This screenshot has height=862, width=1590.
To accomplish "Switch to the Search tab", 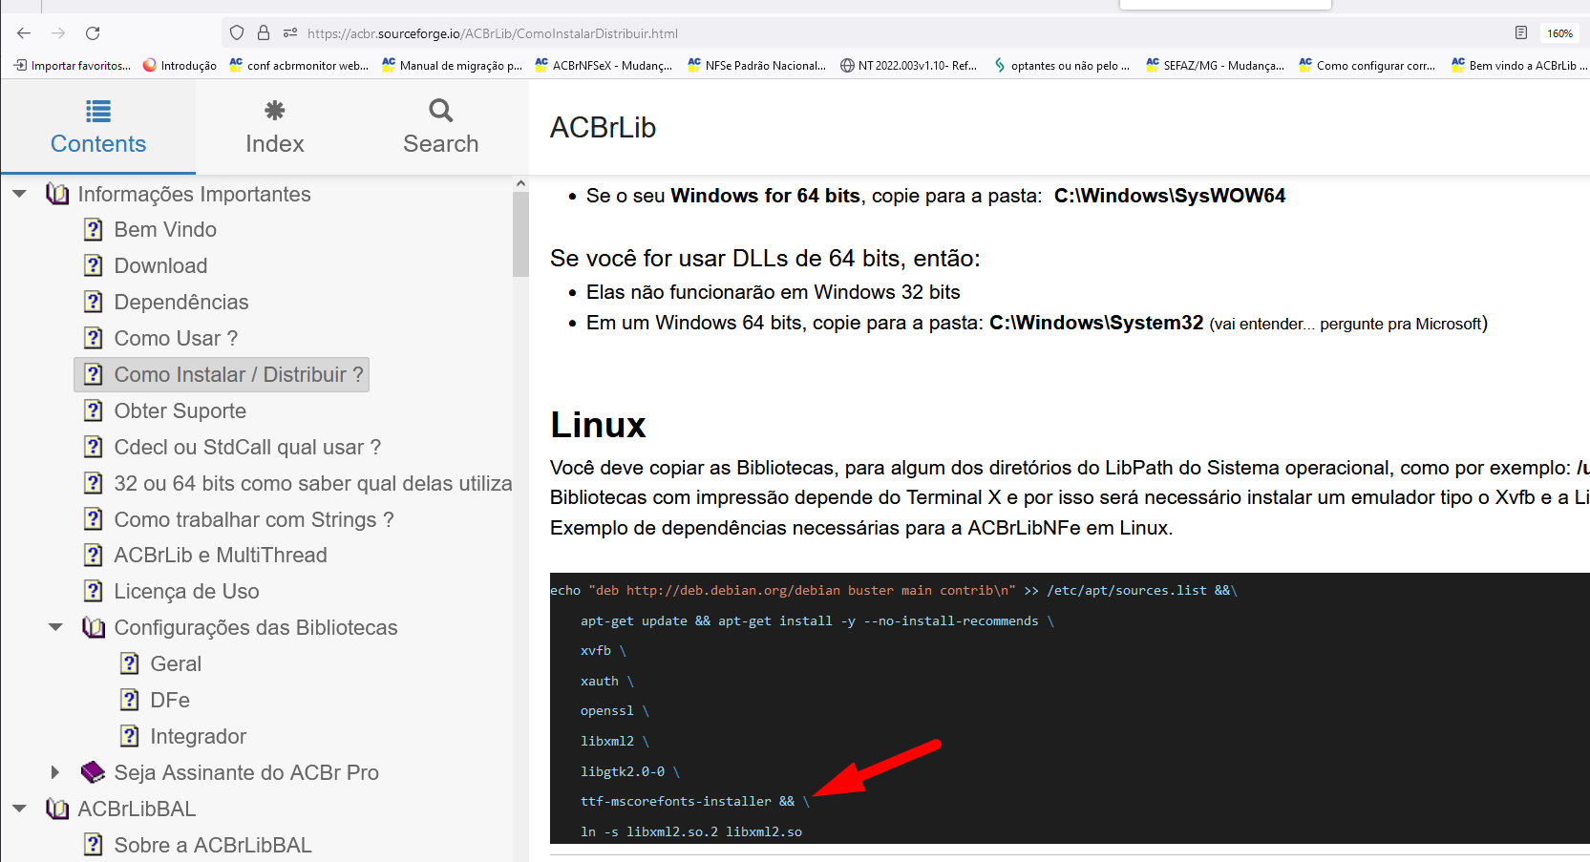I will point(440,127).
